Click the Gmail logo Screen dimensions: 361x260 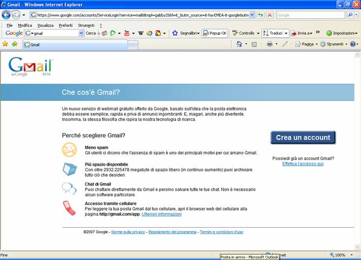pos(30,67)
